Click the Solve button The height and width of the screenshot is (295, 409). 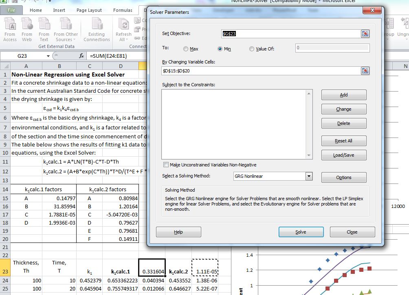pyautogui.click(x=301, y=232)
